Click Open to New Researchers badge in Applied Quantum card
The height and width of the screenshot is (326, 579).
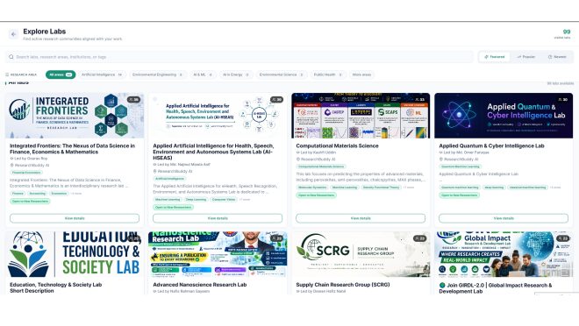click(460, 195)
